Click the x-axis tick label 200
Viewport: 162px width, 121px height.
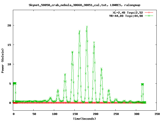pos(96,114)
